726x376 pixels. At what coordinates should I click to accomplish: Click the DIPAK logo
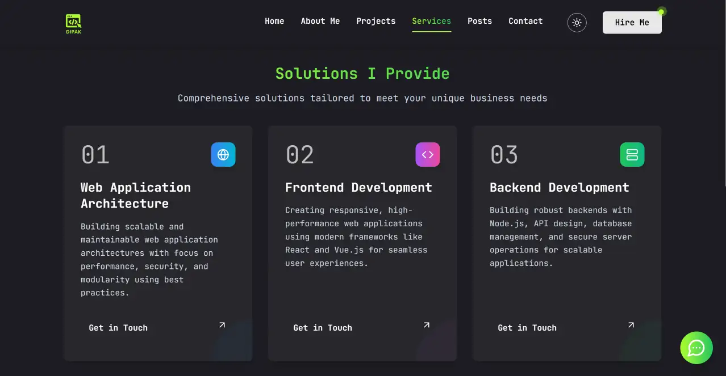(73, 23)
